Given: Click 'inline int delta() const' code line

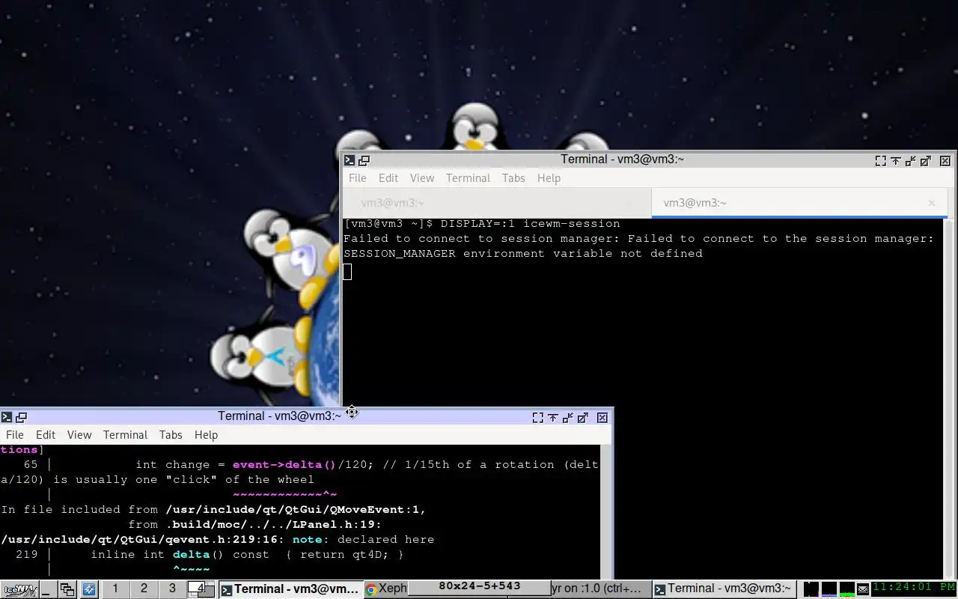Looking at the screenshot, I should click(180, 555).
